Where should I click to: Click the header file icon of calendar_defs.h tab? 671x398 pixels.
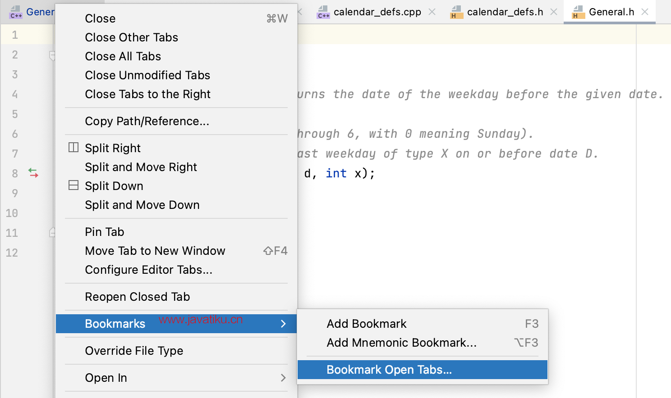click(x=456, y=12)
